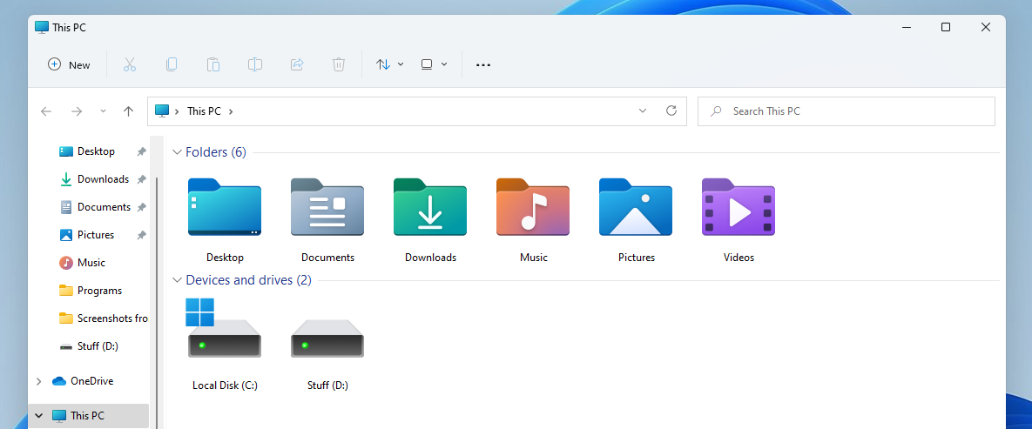Click the Copy icon in toolbar

pyautogui.click(x=171, y=64)
